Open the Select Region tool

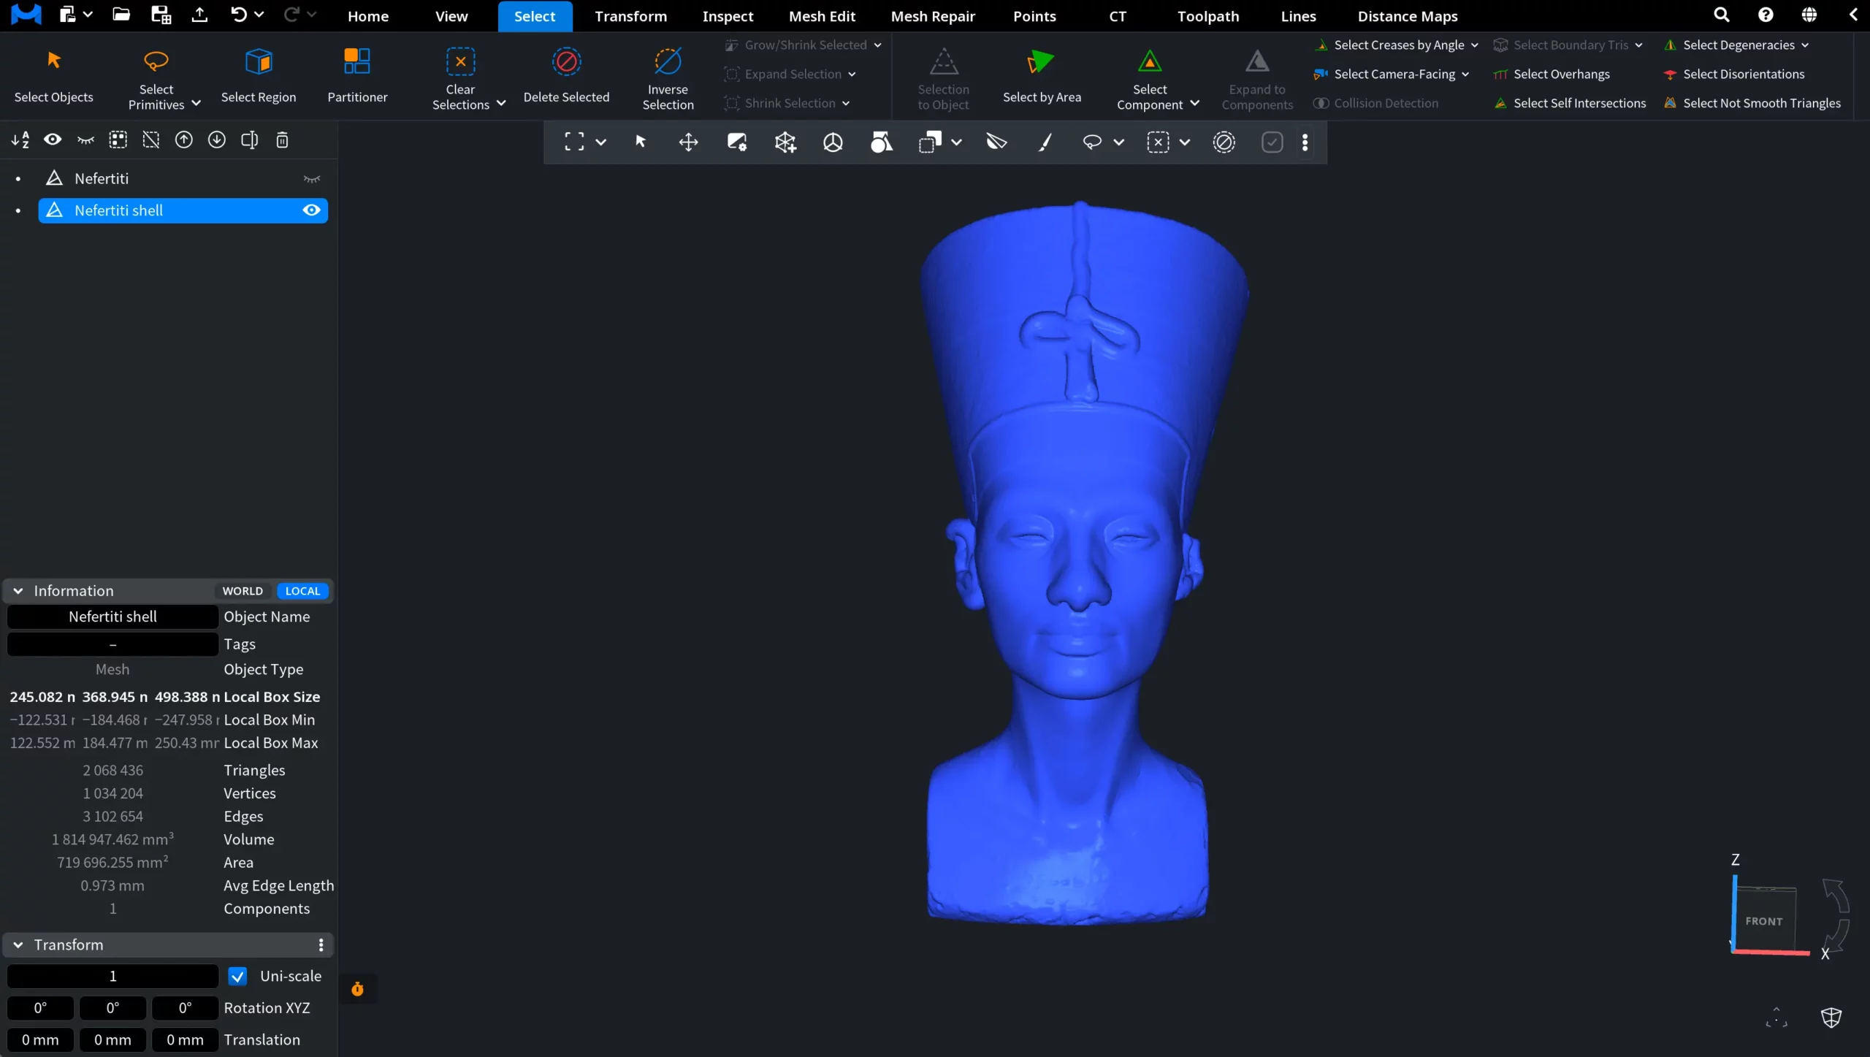[x=259, y=76]
